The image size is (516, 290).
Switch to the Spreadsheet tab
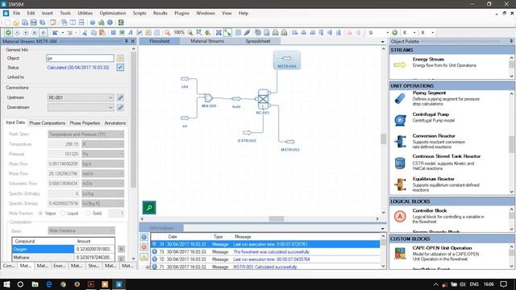[258, 41]
